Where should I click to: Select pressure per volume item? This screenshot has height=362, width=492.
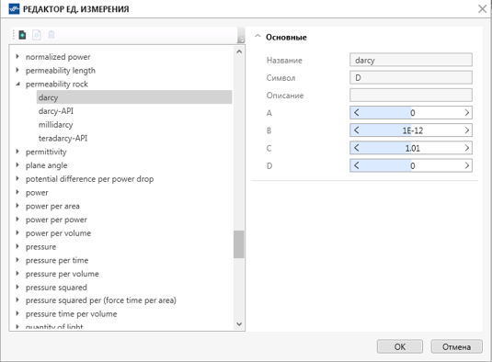(63, 274)
